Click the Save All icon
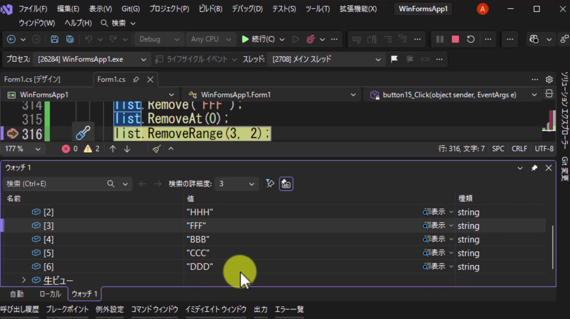The width and height of the screenshot is (570, 319). pyautogui.click(x=70, y=39)
